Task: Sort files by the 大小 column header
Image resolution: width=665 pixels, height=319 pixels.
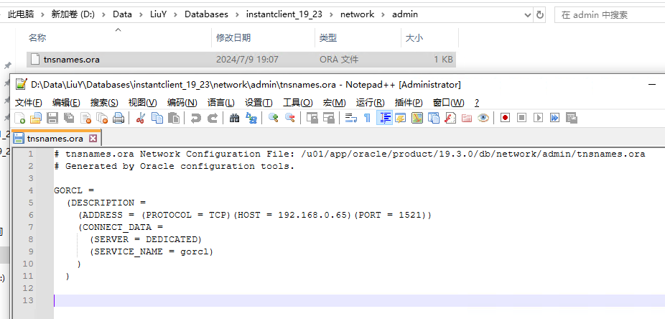Action: pos(429,38)
